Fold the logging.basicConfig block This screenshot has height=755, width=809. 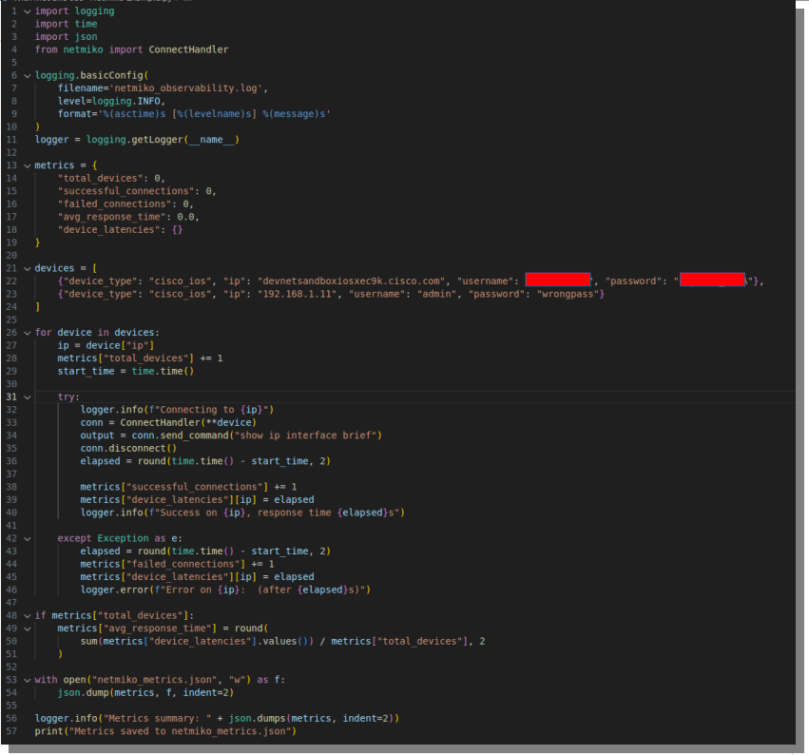click(x=27, y=74)
